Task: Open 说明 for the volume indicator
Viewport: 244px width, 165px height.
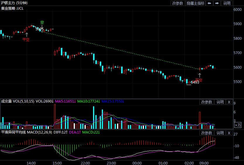Action: (220, 102)
